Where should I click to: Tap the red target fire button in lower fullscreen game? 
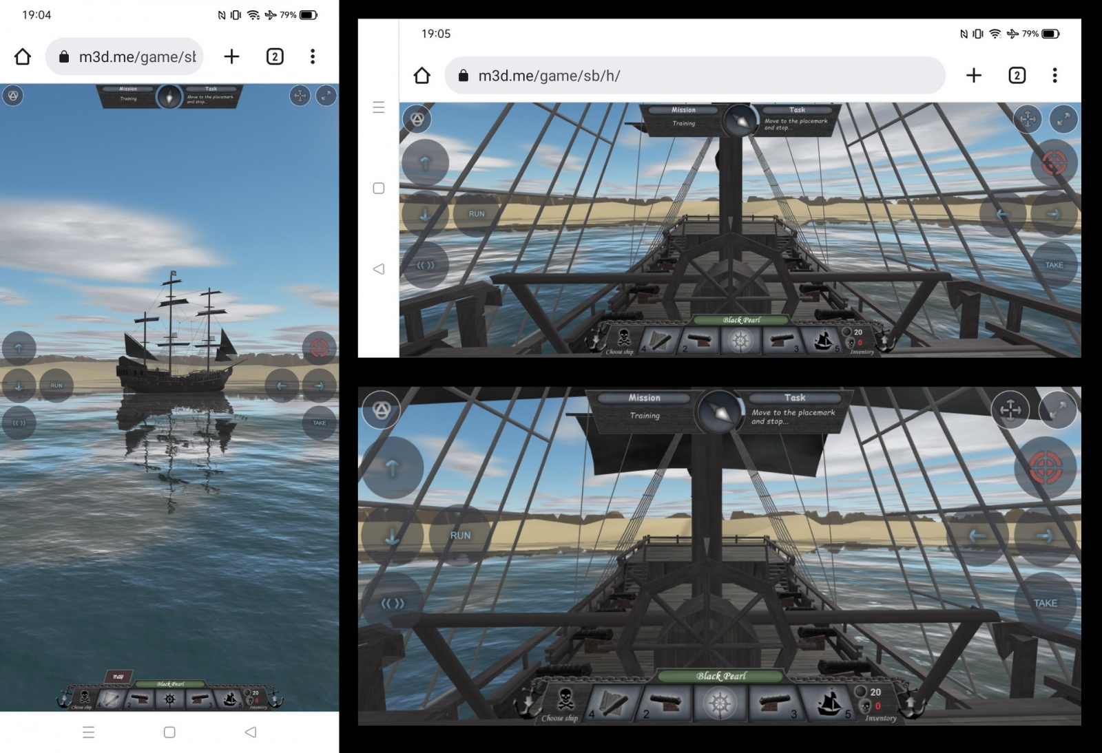coord(1045,468)
